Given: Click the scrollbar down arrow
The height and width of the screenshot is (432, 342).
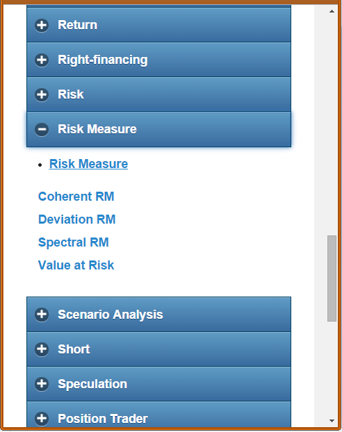Looking at the screenshot, I should (332, 421).
